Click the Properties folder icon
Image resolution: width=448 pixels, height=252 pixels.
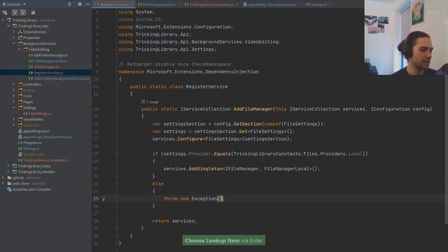pos(20,38)
